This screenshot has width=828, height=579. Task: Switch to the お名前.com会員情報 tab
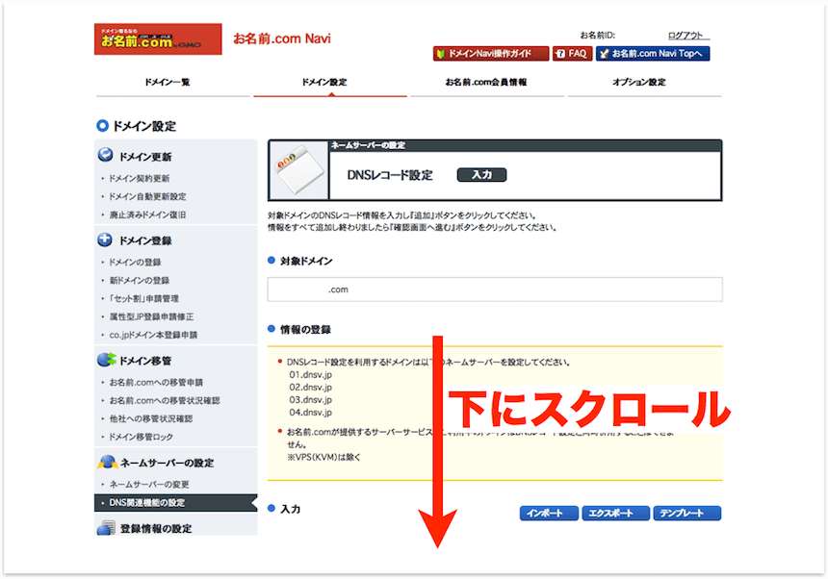(486, 82)
